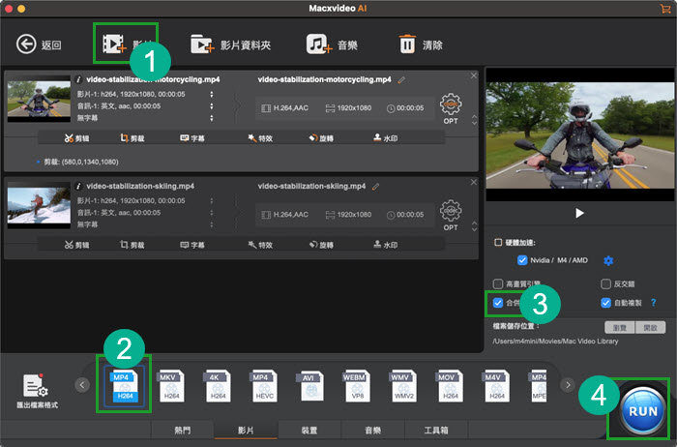Click the blue RUN button
The width and height of the screenshot is (677, 447).
[643, 411]
